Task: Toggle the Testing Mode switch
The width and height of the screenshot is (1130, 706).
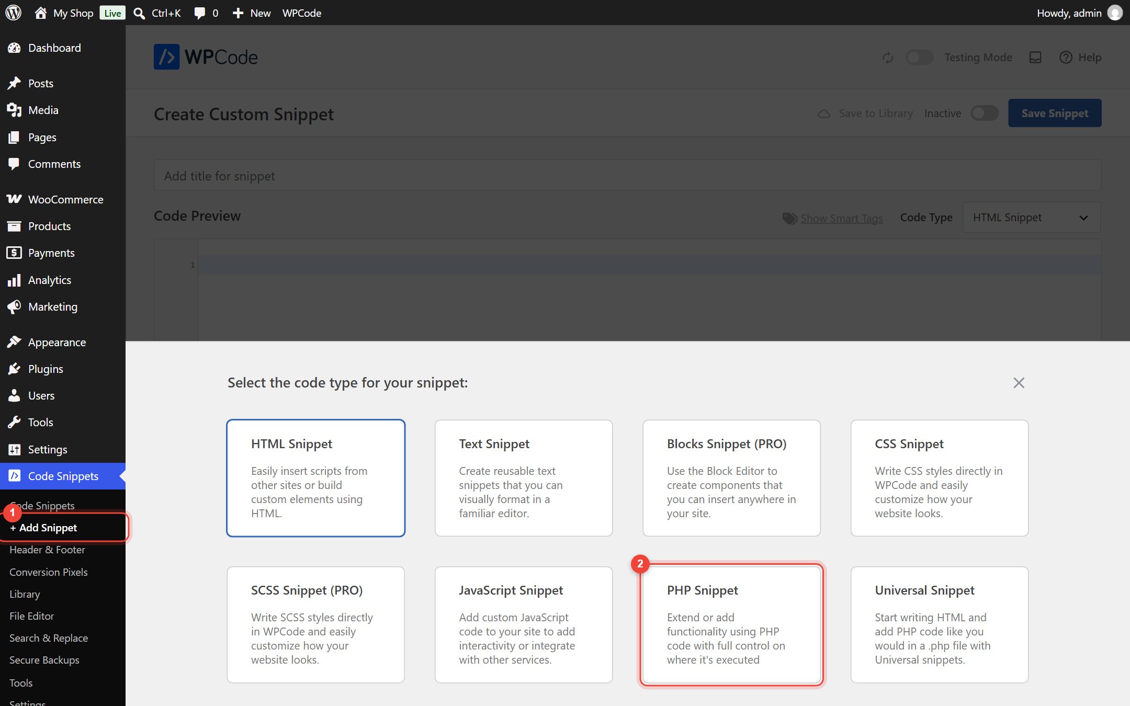Action: 919,58
